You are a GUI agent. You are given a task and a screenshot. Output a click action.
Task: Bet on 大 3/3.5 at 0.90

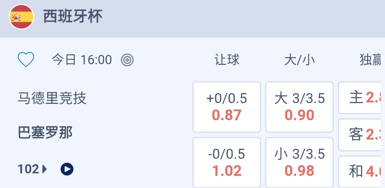pos(299,107)
